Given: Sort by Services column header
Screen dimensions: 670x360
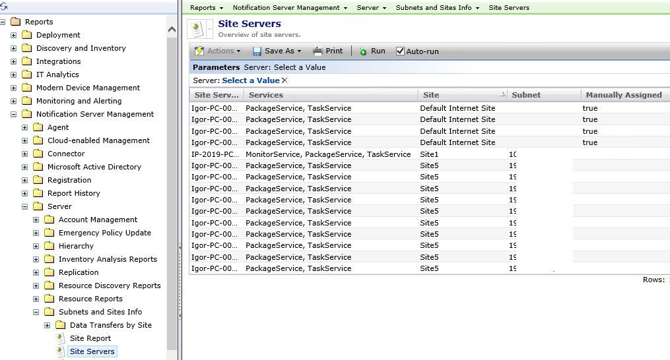Looking at the screenshot, I should 331,95.
